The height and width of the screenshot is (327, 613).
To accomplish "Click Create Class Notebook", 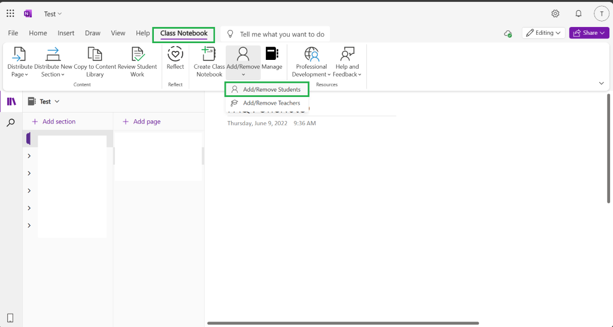I will [209, 62].
